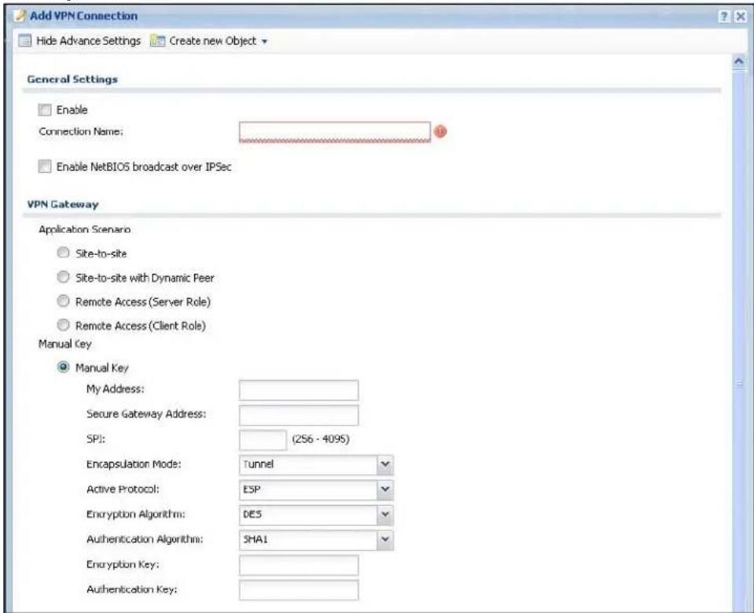The height and width of the screenshot is (613, 754).
Task: Click the Encryption Key field
Action: click(x=299, y=565)
